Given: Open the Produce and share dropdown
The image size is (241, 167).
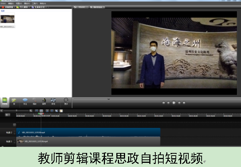Looking at the screenshot, I should click(41, 7).
